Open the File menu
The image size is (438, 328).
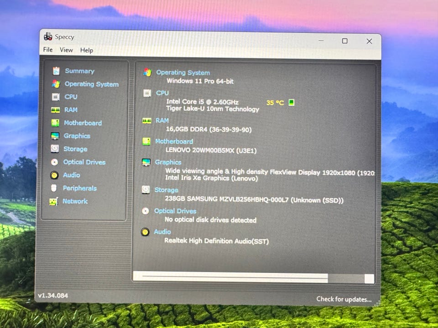[48, 50]
